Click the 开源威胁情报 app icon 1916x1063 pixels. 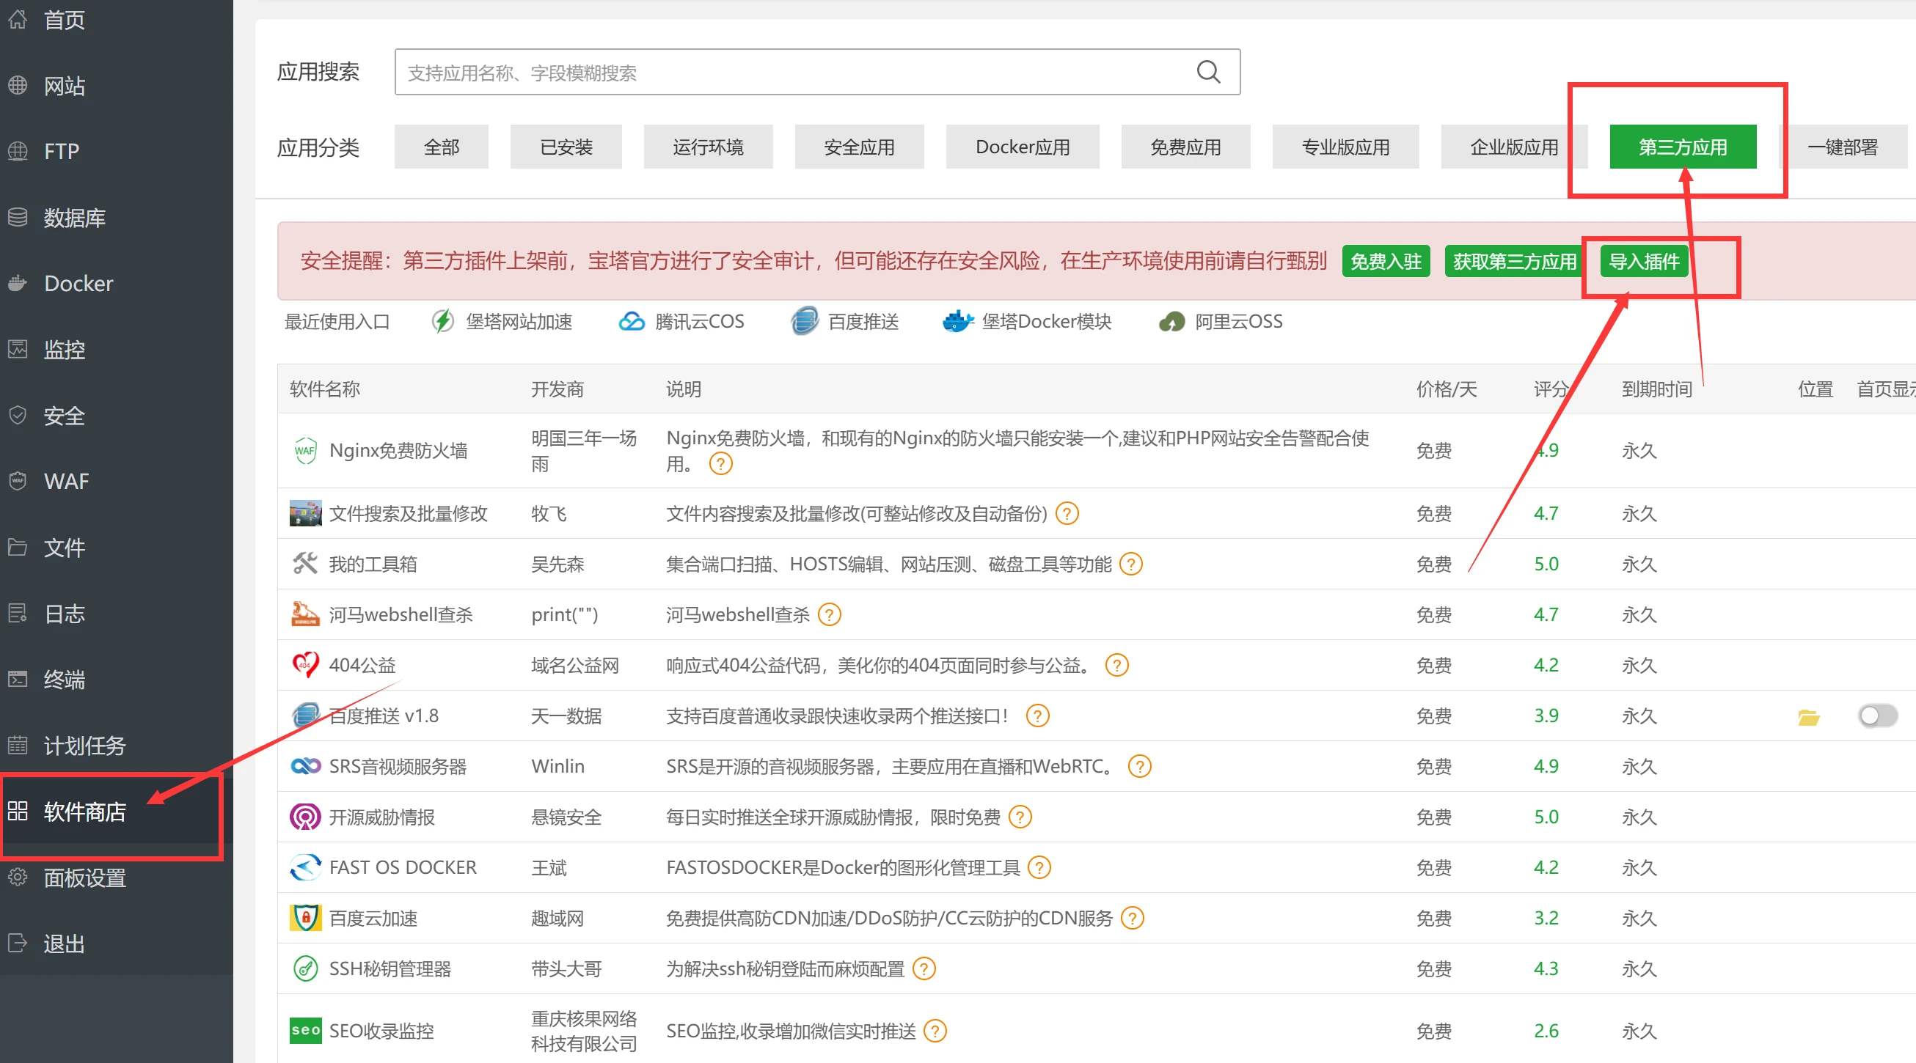click(x=305, y=817)
